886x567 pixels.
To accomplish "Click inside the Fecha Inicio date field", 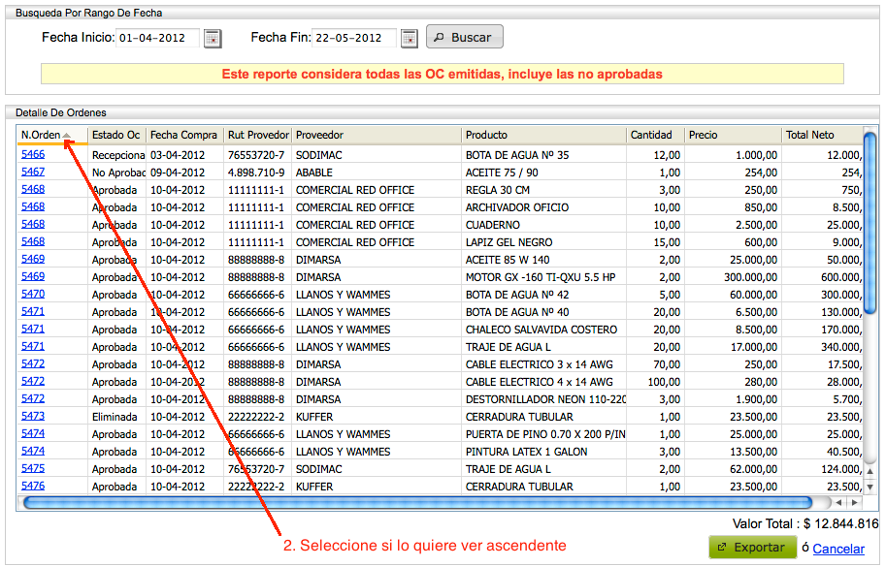I will point(160,37).
